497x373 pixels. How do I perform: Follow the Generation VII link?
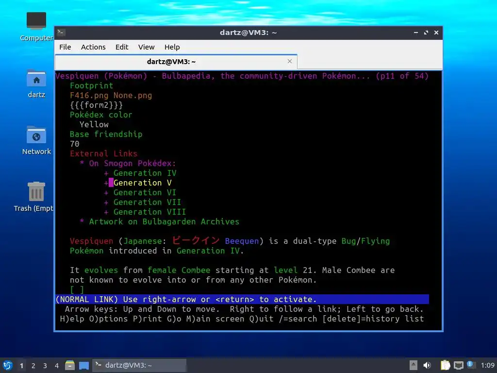pyautogui.click(x=147, y=203)
